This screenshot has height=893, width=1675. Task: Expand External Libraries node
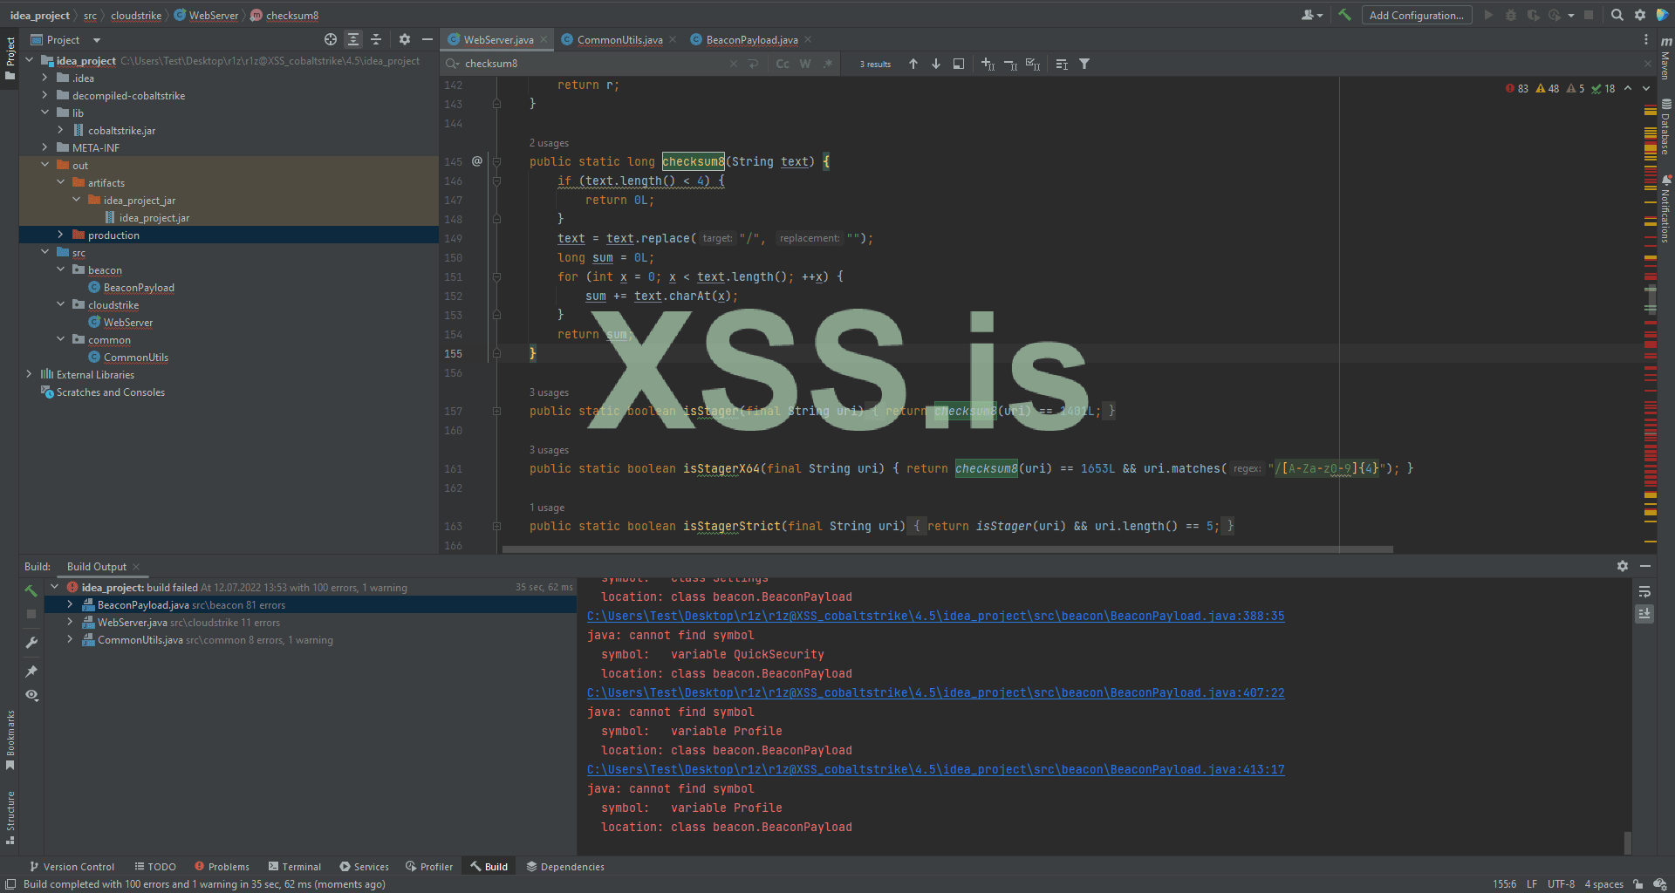coord(29,374)
